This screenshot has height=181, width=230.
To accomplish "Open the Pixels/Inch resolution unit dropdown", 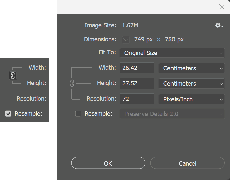I will 192,99.
